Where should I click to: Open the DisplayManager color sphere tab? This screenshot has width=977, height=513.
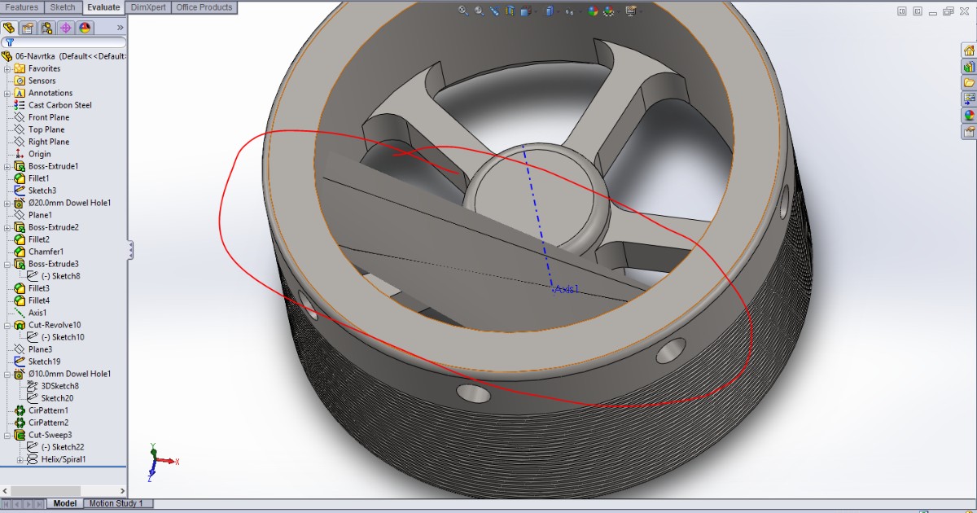(85, 28)
